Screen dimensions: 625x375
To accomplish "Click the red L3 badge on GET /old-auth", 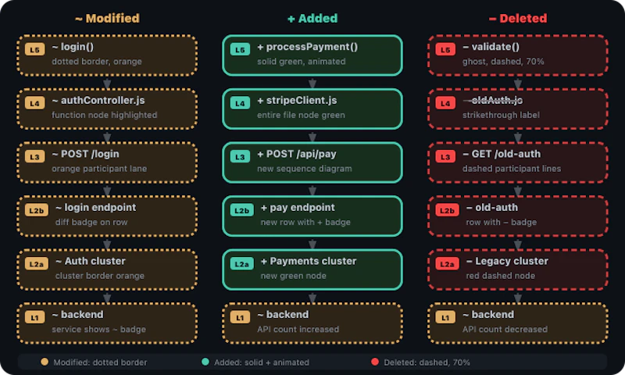I will tap(445, 156).
